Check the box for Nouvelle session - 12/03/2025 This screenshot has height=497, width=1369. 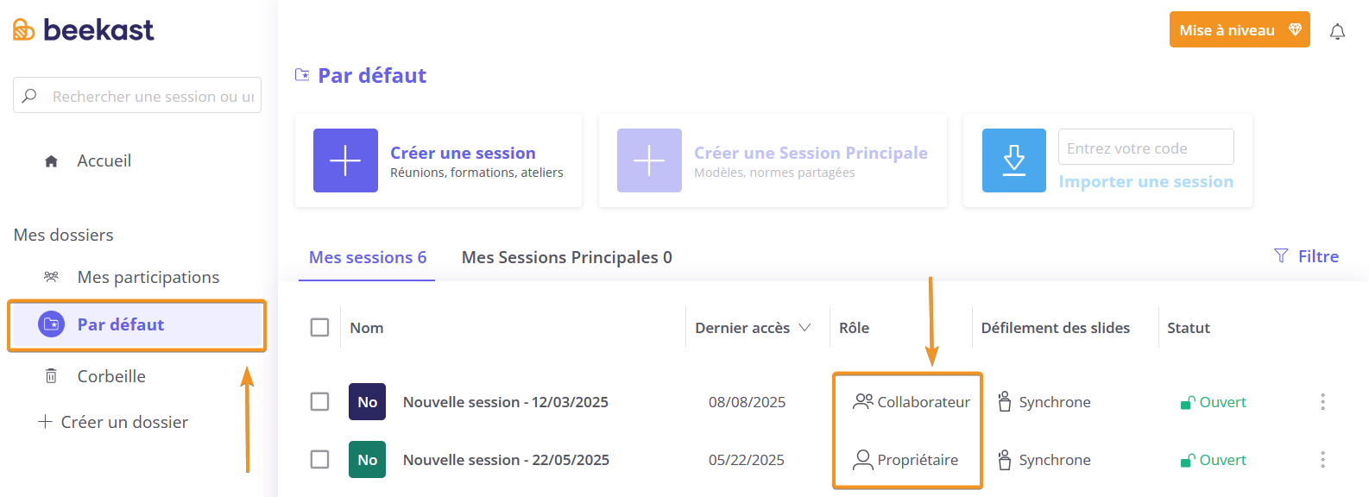[x=319, y=402]
